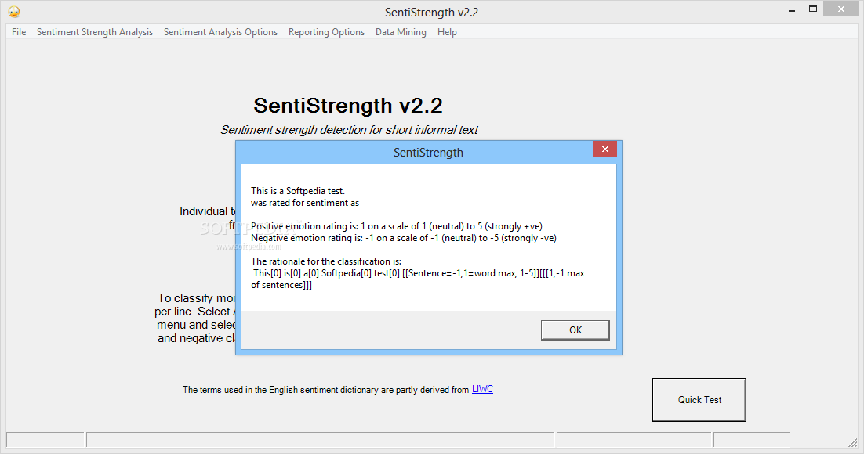This screenshot has width=864, height=454.
Task: Follow the LIWC hyperlink
Action: coord(482,389)
